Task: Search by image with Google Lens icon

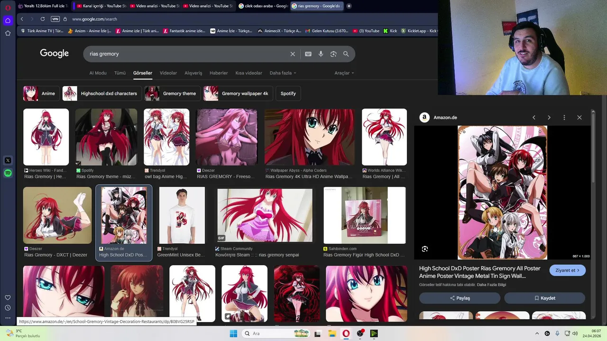Action: pos(333,54)
